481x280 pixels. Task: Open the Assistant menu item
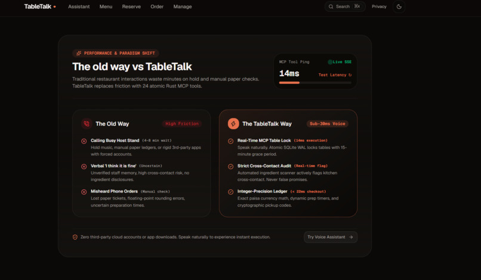click(79, 7)
